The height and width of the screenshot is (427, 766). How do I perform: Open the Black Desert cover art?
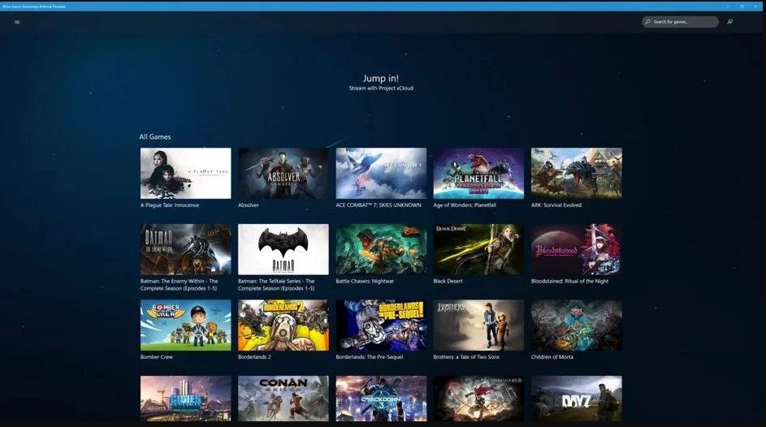[478, 249]
